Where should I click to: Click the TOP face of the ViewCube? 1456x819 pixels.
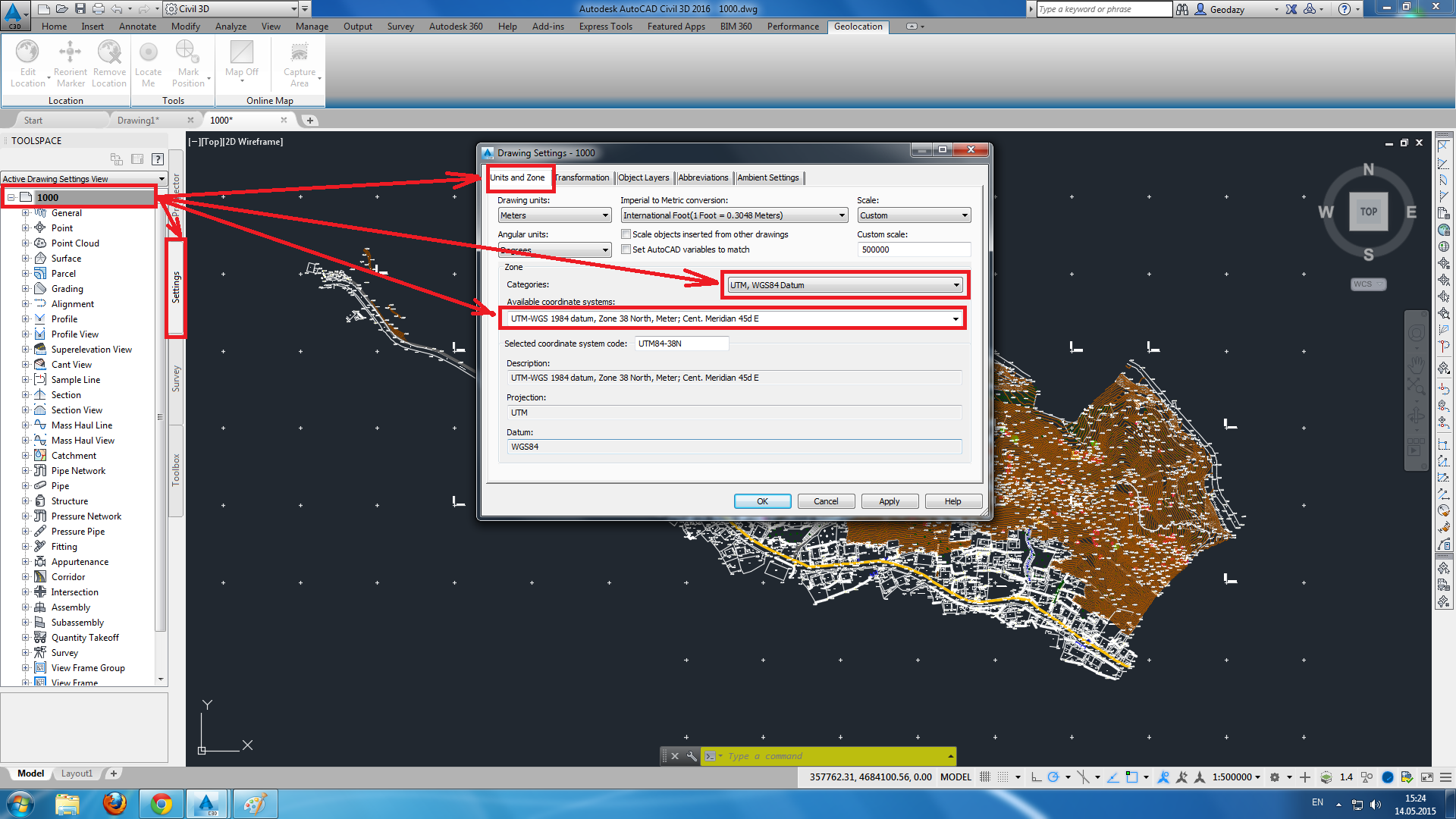coord(1368,212)
